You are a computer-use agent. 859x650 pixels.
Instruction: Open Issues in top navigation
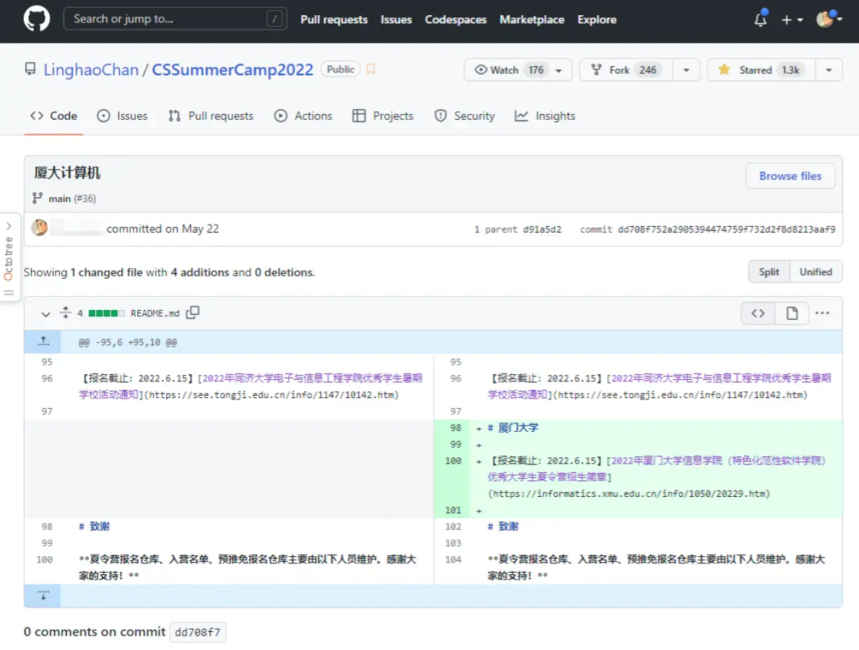(x=396, y=19)
